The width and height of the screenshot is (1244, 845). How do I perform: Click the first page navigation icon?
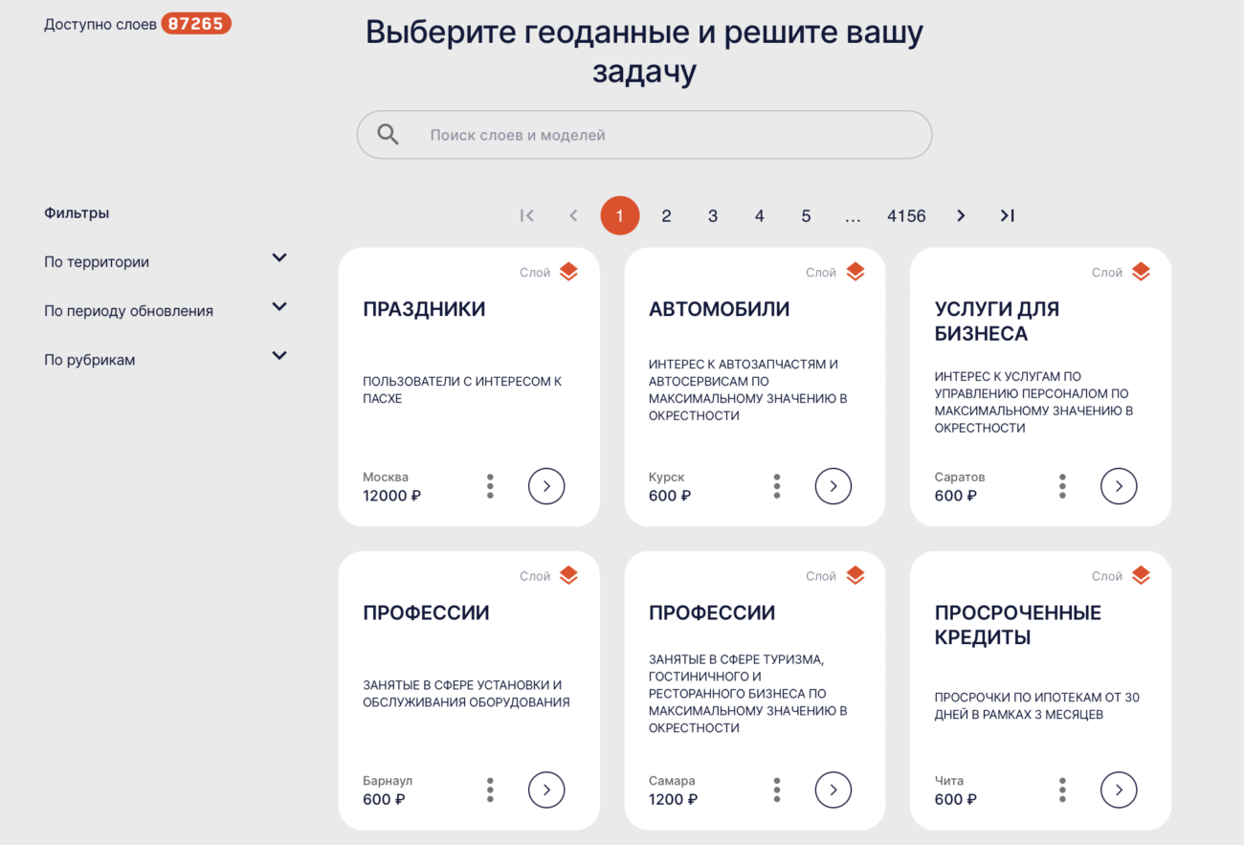click(x=526, y=215)
